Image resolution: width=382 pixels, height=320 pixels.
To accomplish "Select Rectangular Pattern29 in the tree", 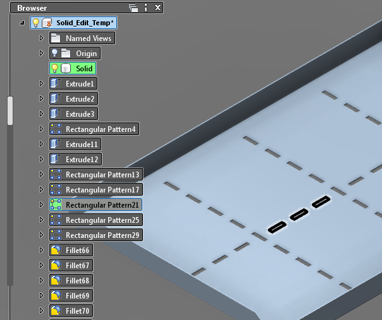I will tap(102, 235).
